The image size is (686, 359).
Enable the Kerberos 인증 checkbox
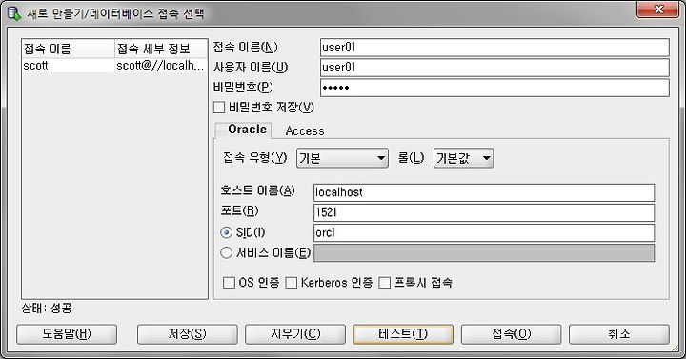click(292, 283)
